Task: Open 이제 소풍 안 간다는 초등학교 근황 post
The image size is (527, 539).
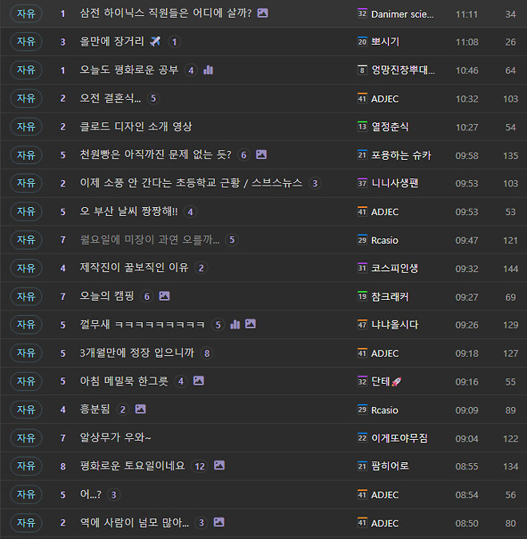Action: (191, 183)
